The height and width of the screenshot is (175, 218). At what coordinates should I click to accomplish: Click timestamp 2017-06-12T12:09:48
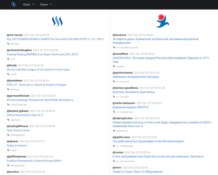point(37,35)
